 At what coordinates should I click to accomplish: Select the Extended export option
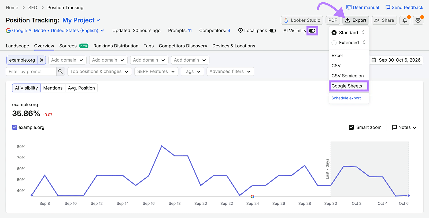334,43
